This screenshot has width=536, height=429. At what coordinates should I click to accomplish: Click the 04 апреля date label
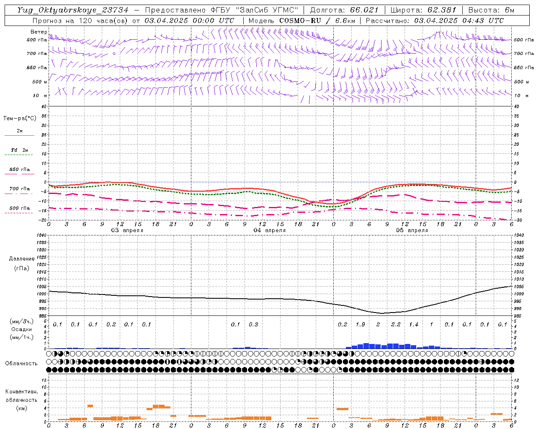(269, 230)
